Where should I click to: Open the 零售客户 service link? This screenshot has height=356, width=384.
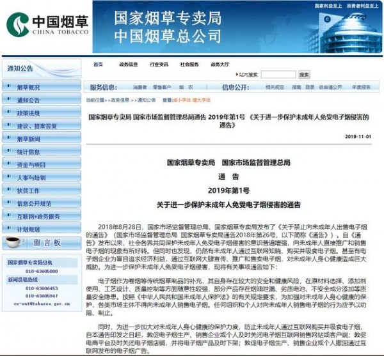click(162, 88)
